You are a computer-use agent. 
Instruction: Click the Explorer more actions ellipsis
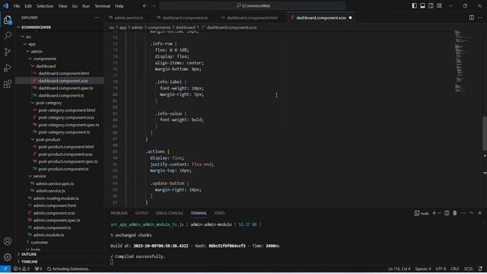(97, 18)
